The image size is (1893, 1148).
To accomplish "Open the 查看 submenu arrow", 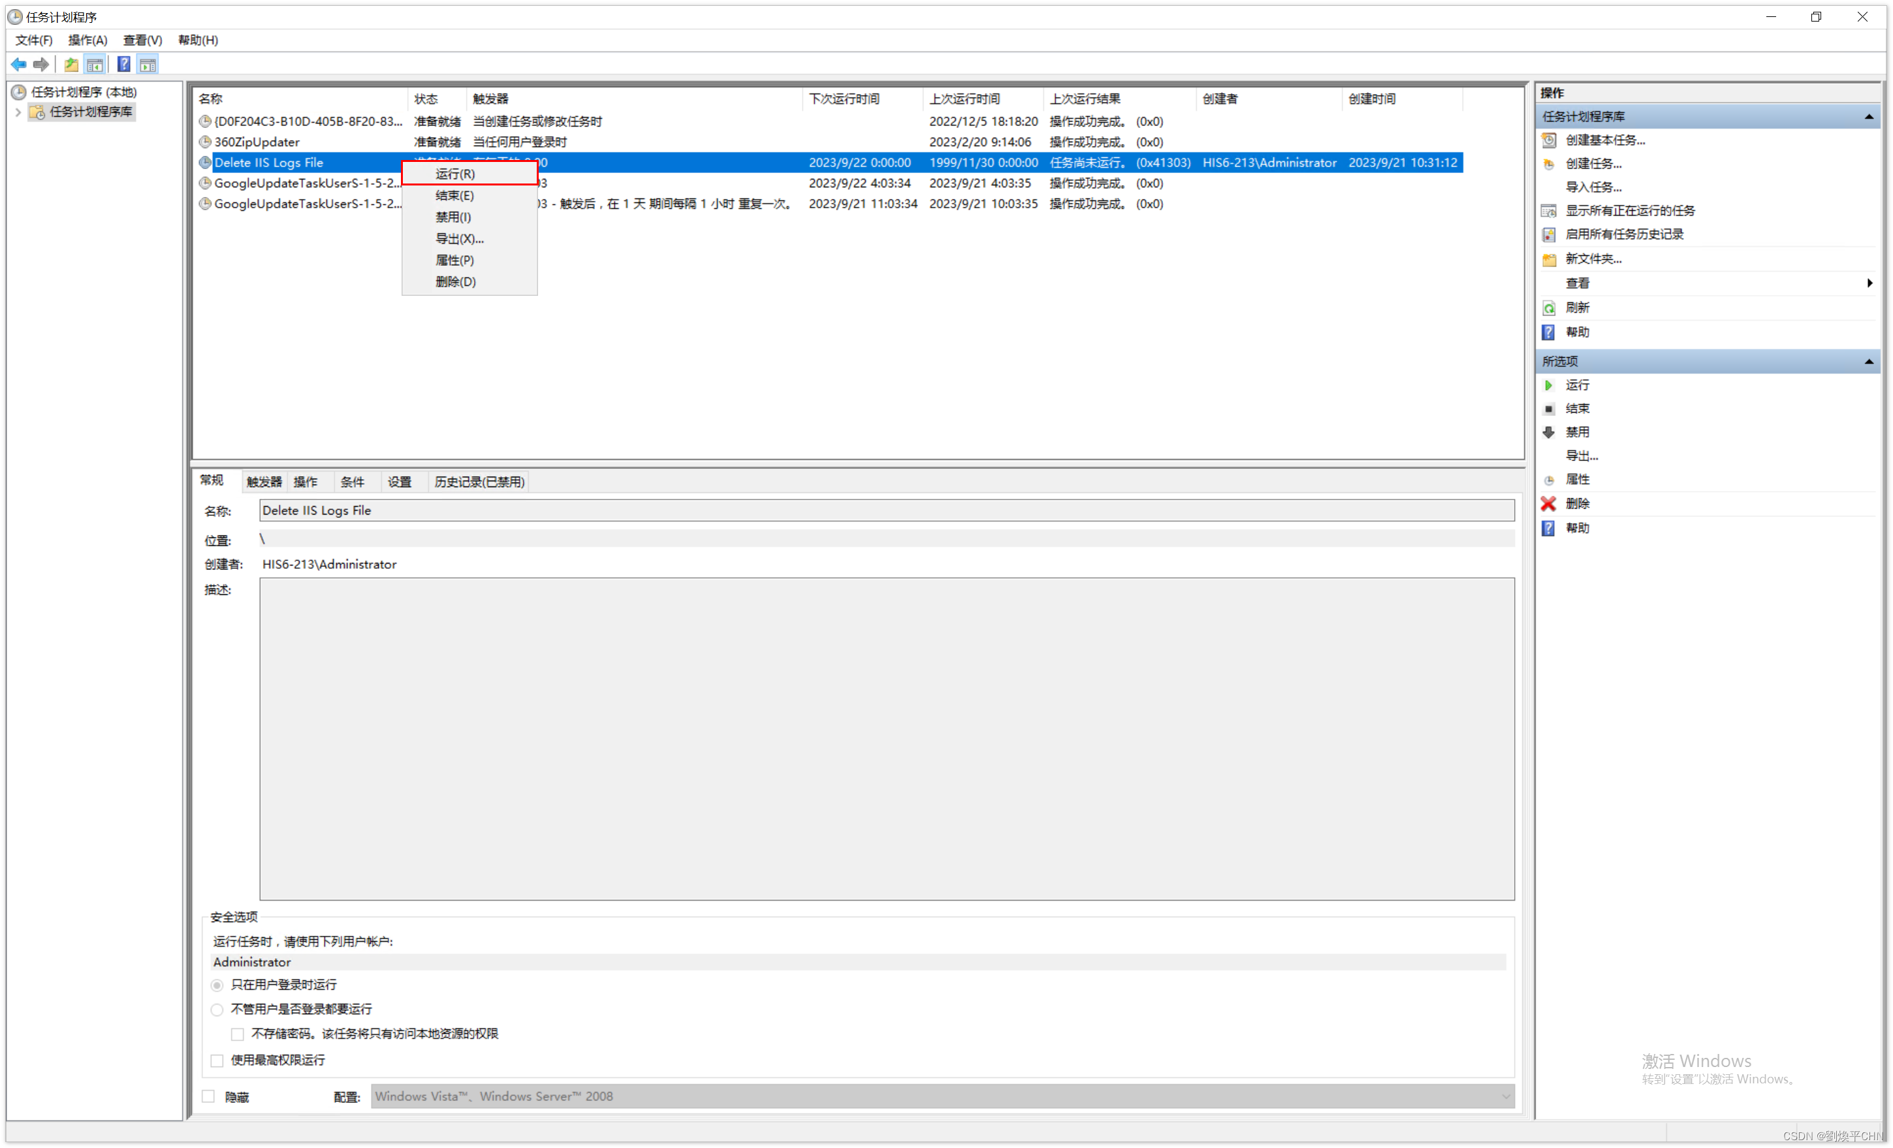I will 1869,283.
